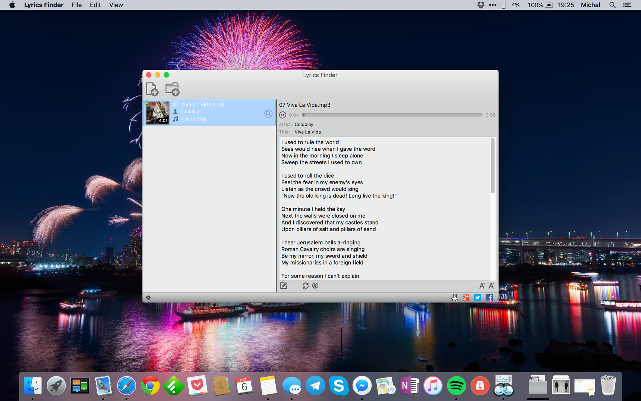Image resolution: width=641 pixels, height=401 pixels.
Task: Click the Artist field value Coldplay
Action: [304, 125]
